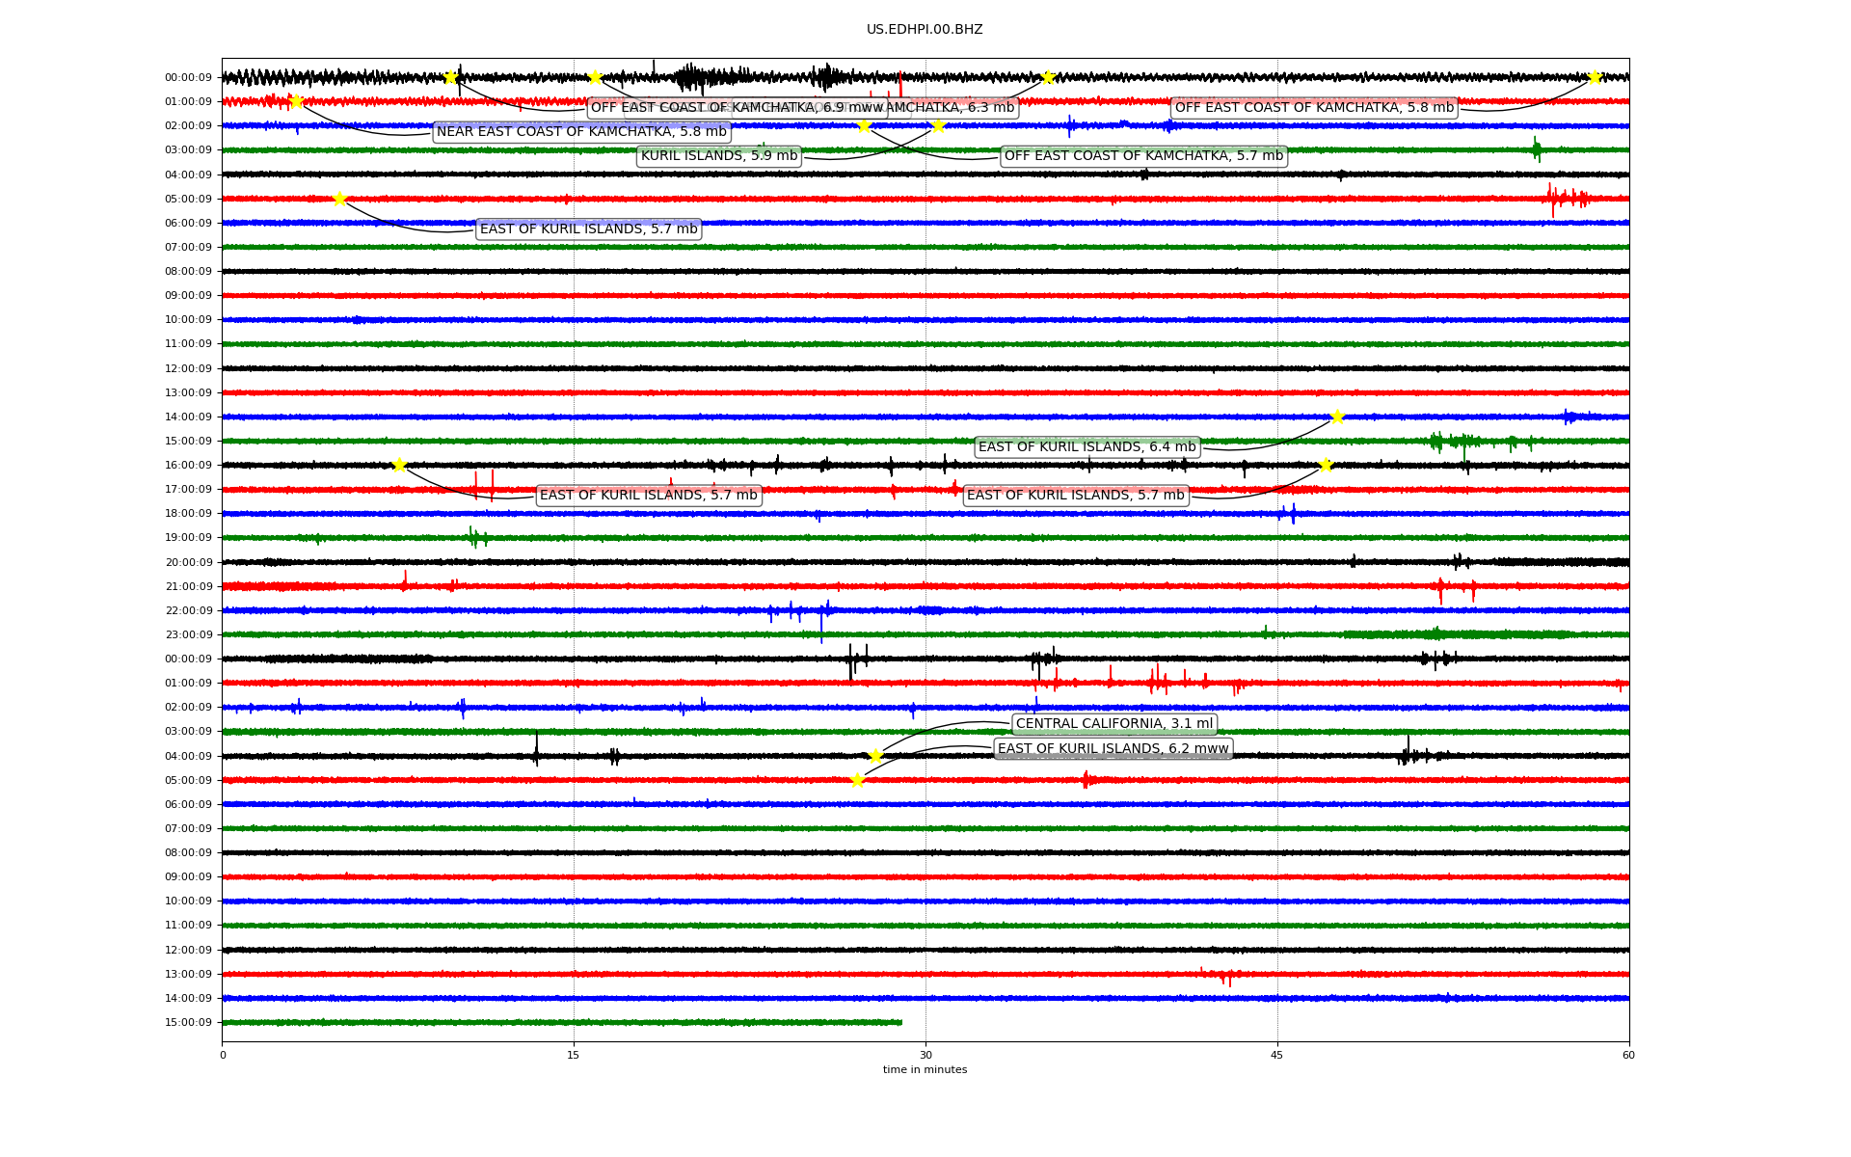Click the 16:00:09 trace time label
Screen dimensions: 1851x1157
188,466
